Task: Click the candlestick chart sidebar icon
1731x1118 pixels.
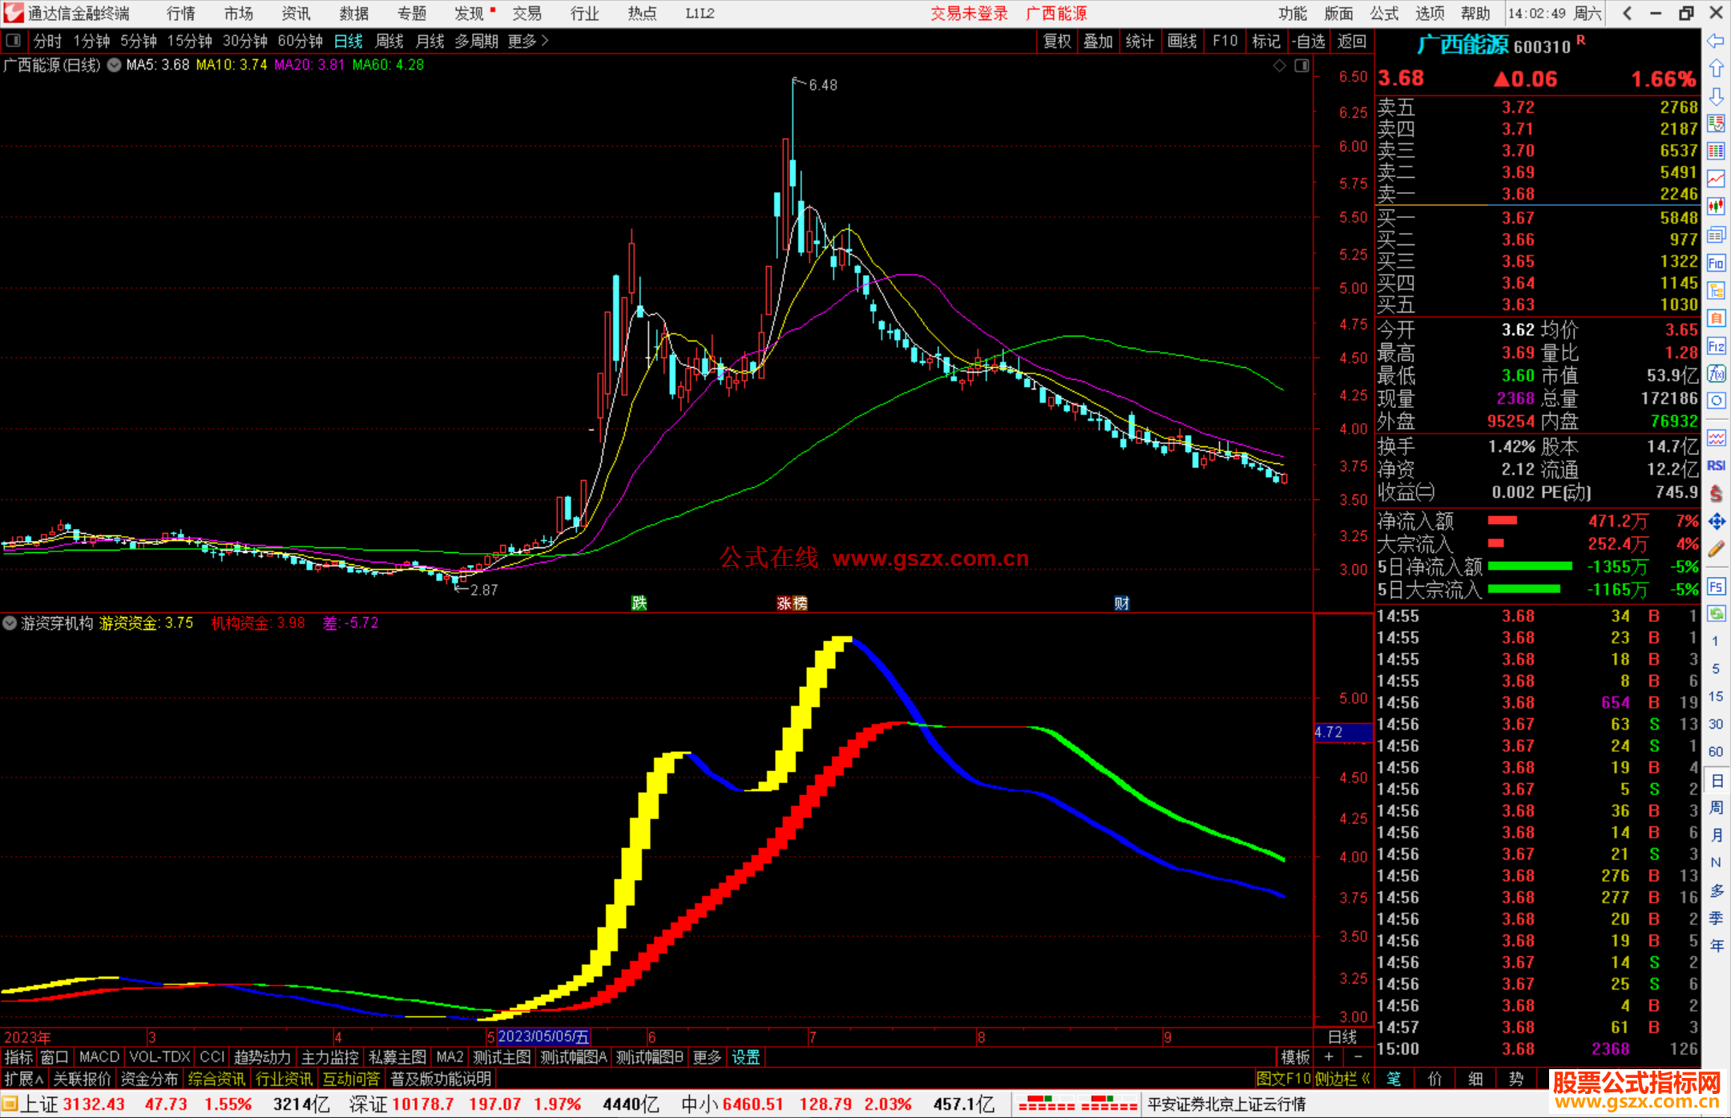Action: pyautogui.click(x=1716, y=207)
